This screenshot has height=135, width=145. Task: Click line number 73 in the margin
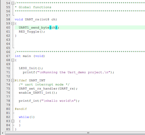pos(8,80)
